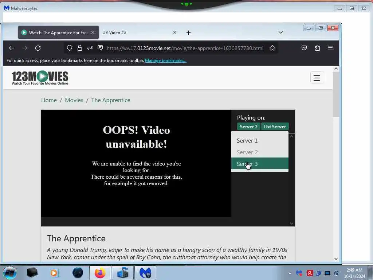373x280 pixels.
Task: Click the network monitor tray icon
Action: (327, 273)
